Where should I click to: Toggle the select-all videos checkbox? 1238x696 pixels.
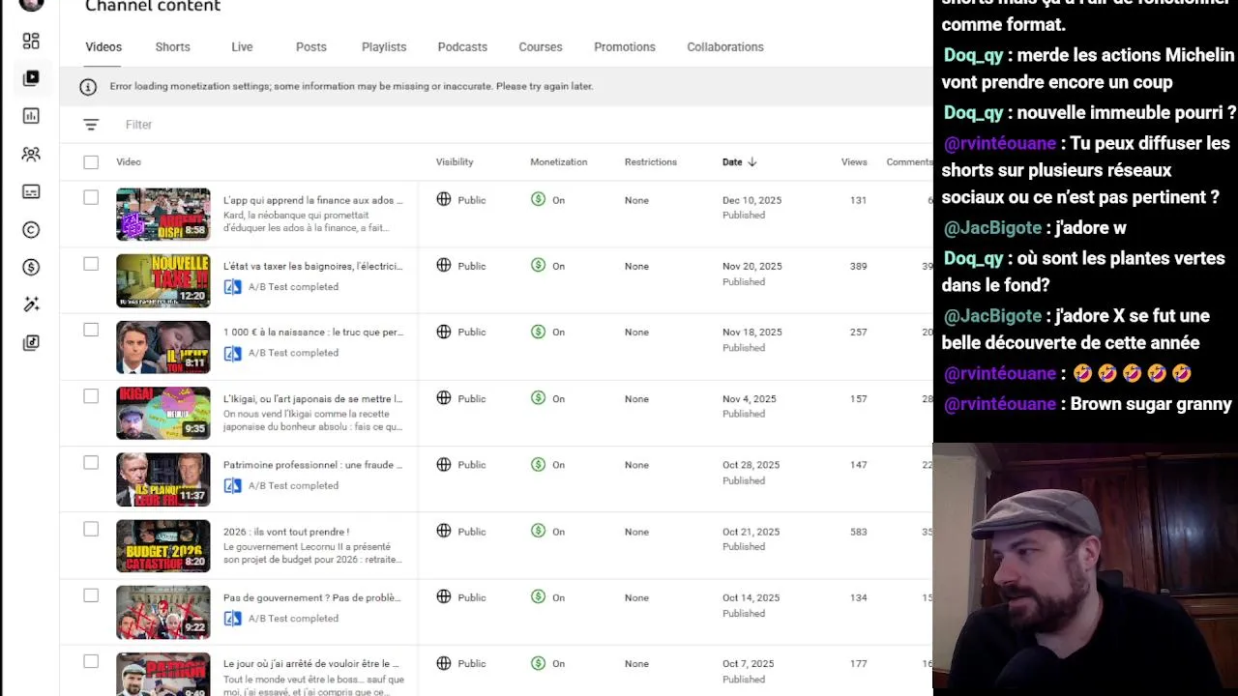point(91,162)
